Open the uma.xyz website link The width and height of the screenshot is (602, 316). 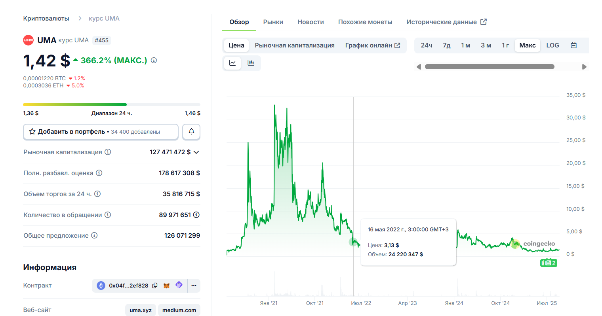click(141, 310)
